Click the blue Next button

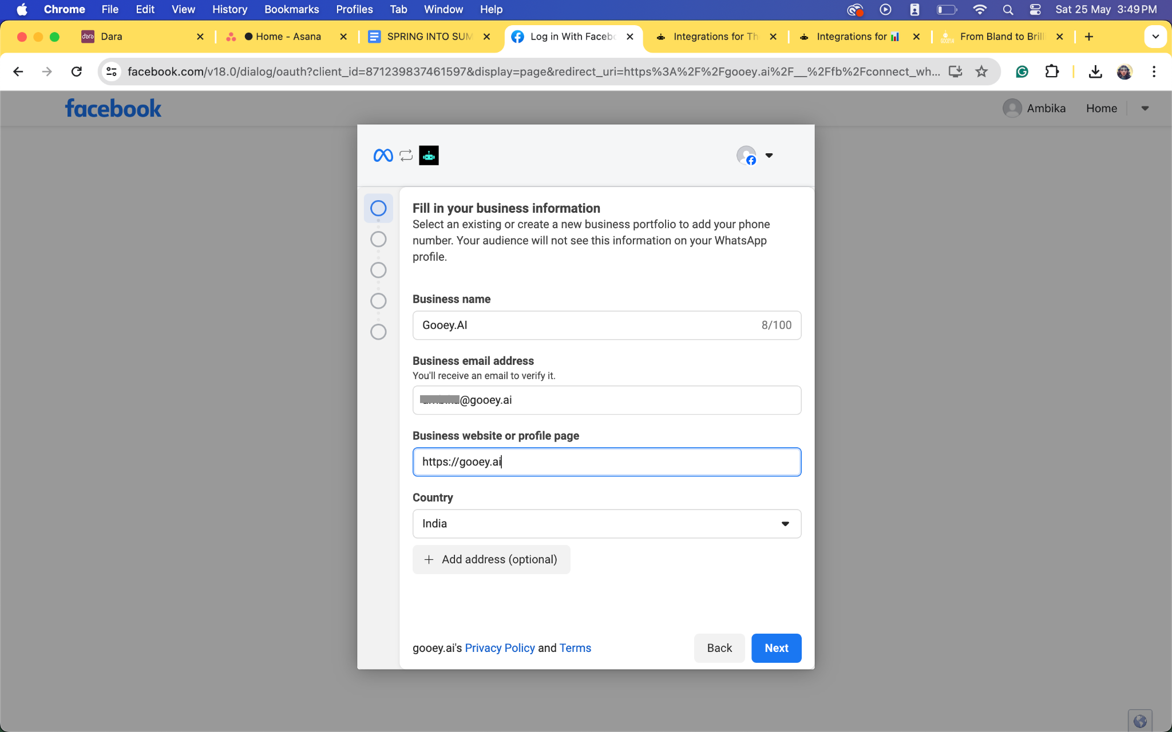click(776, 648)
